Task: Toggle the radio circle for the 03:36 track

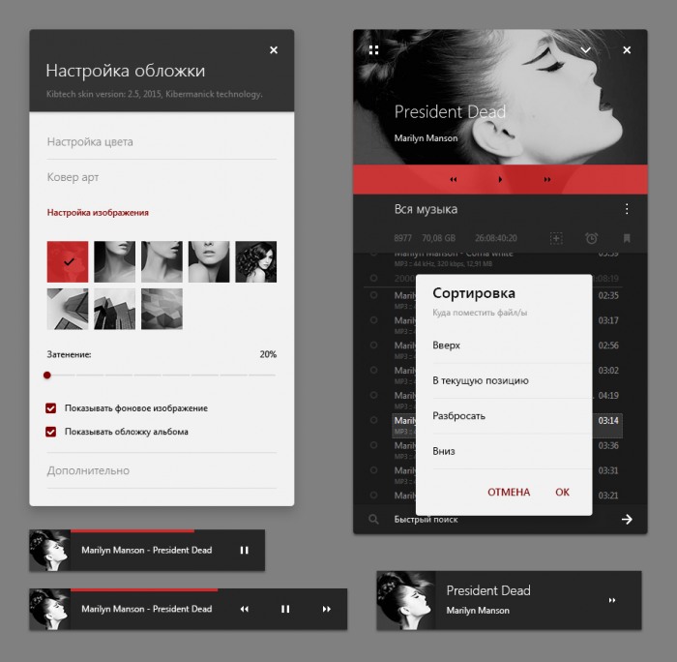Action: click(374, 445)
